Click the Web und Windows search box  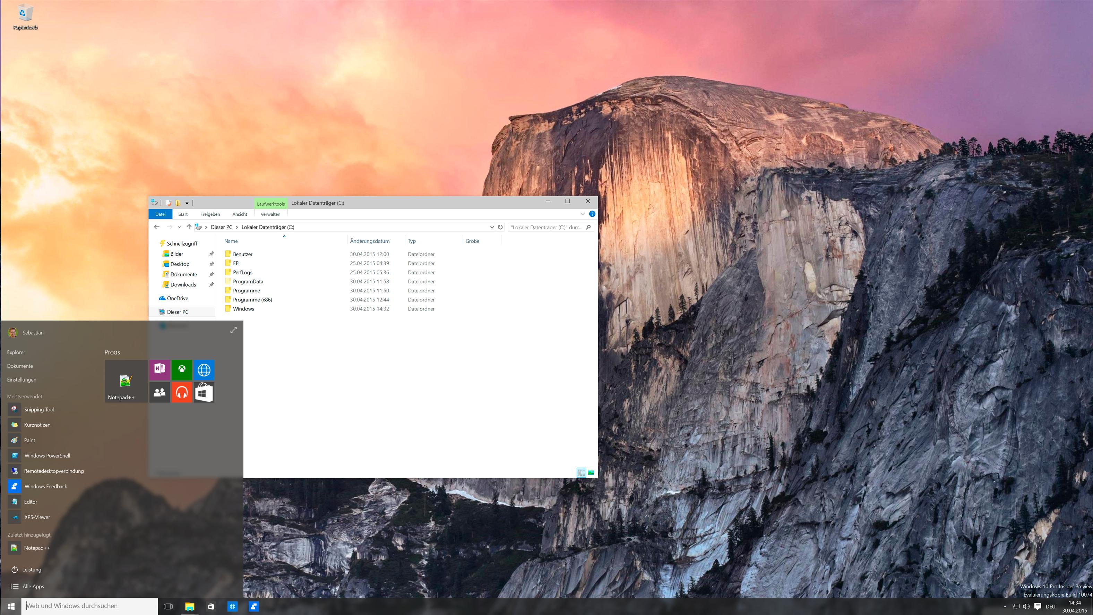(91, 606)
